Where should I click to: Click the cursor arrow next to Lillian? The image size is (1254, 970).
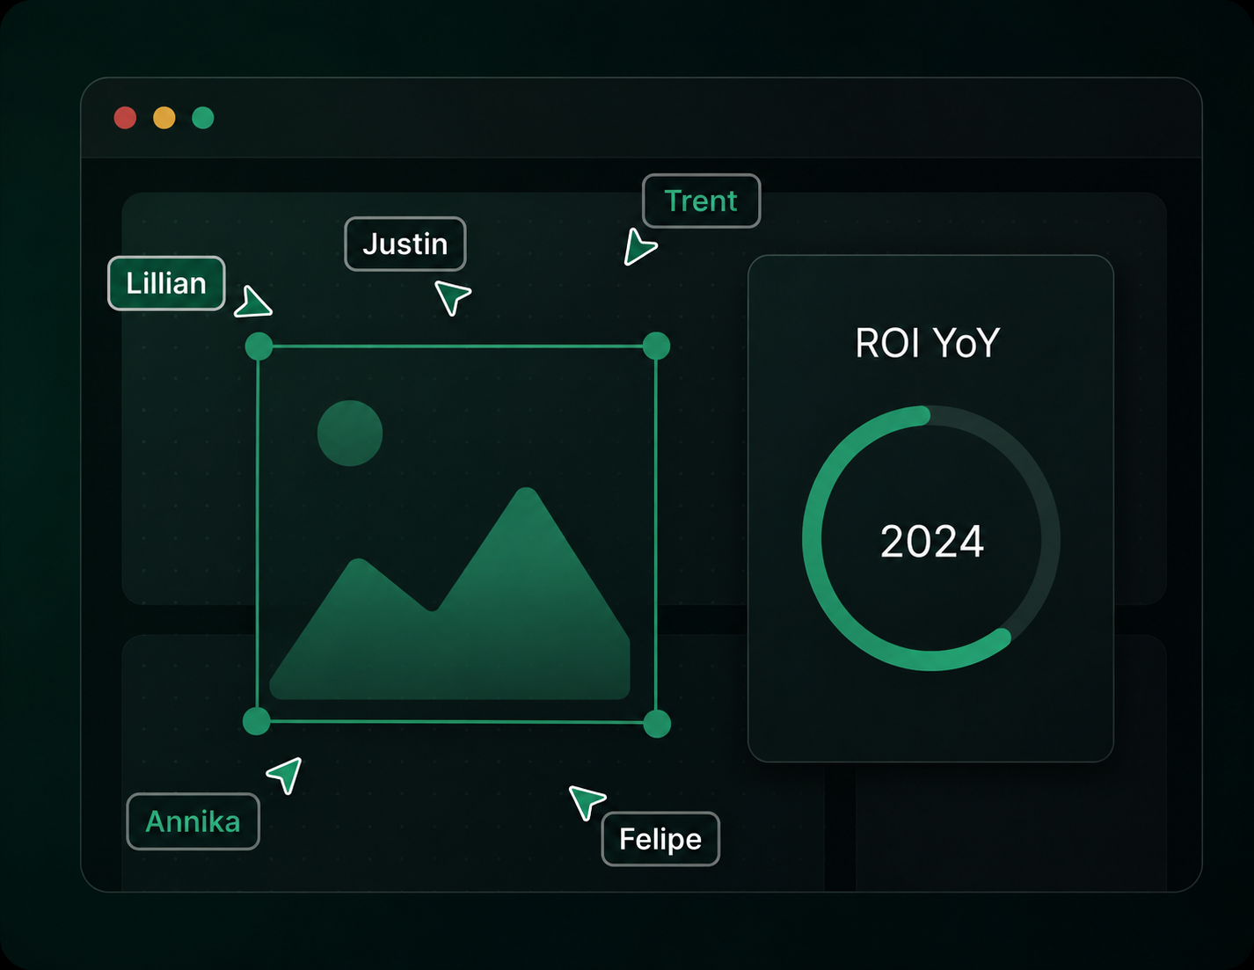252,303
